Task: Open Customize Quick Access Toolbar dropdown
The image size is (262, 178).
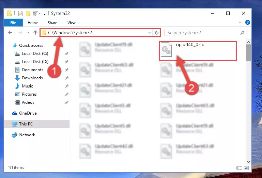Action: (x=44, y=14)
